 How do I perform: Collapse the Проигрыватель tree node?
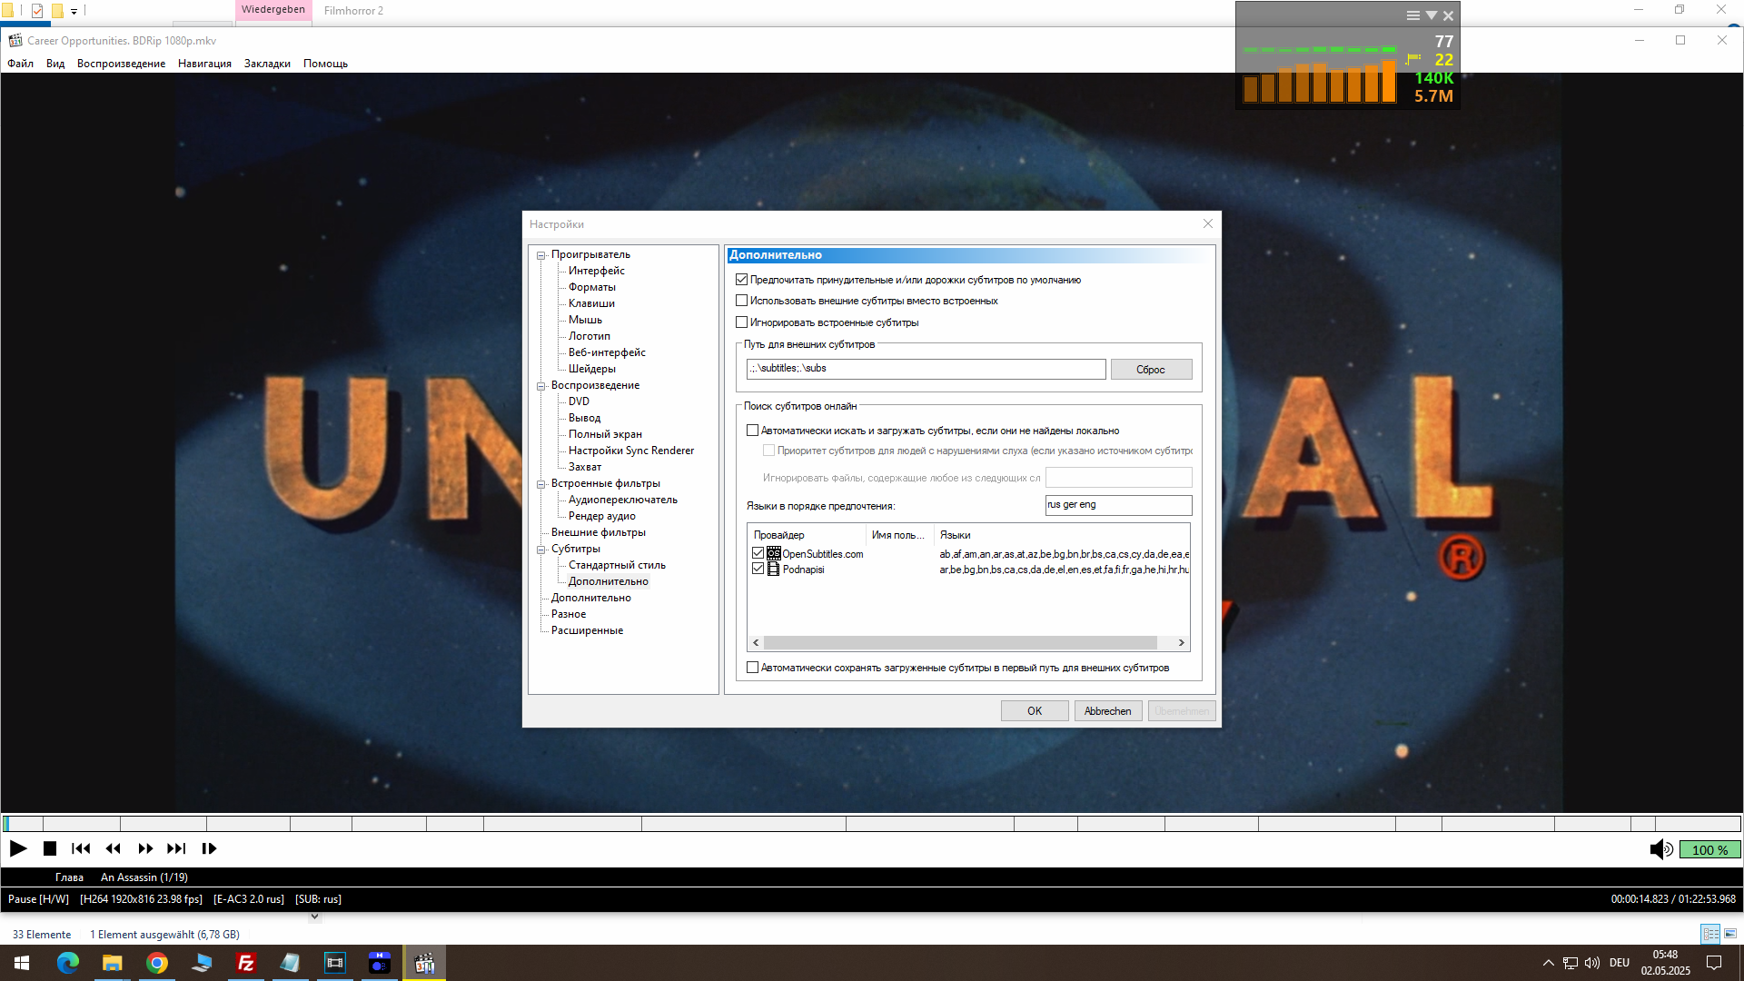[541, 255]
